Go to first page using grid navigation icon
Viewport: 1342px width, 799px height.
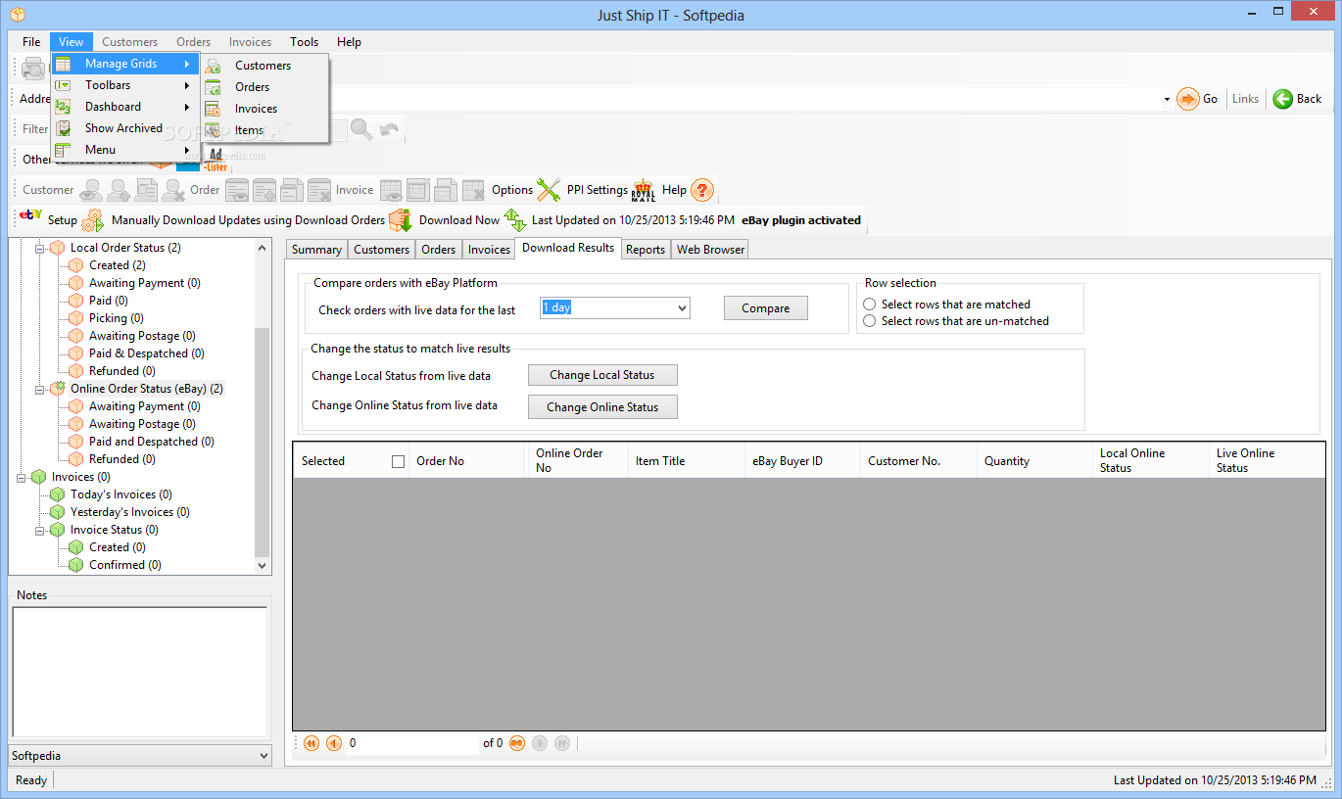coord(312,743)
